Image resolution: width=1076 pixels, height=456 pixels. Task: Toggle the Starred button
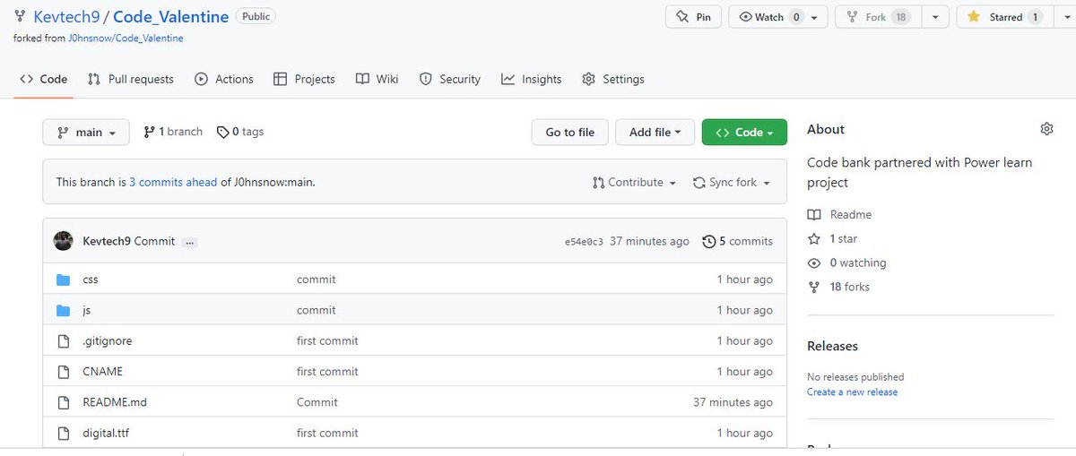pos(1003,17)
